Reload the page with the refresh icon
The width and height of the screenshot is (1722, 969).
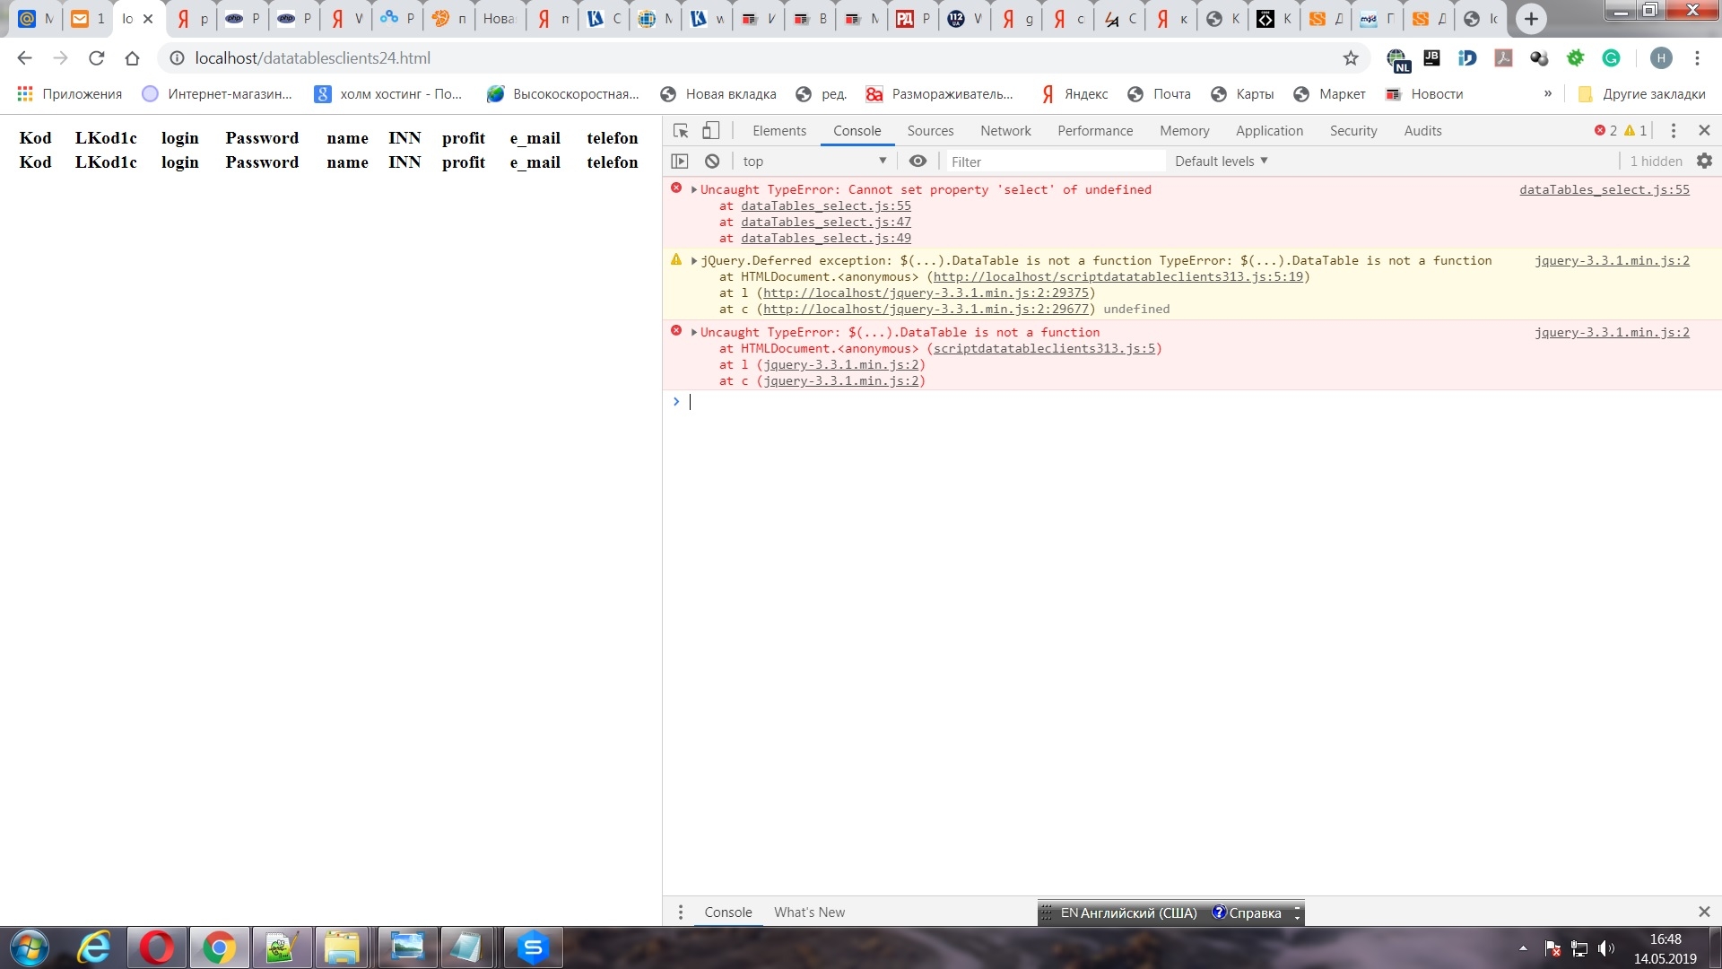[x=97, y=58]
